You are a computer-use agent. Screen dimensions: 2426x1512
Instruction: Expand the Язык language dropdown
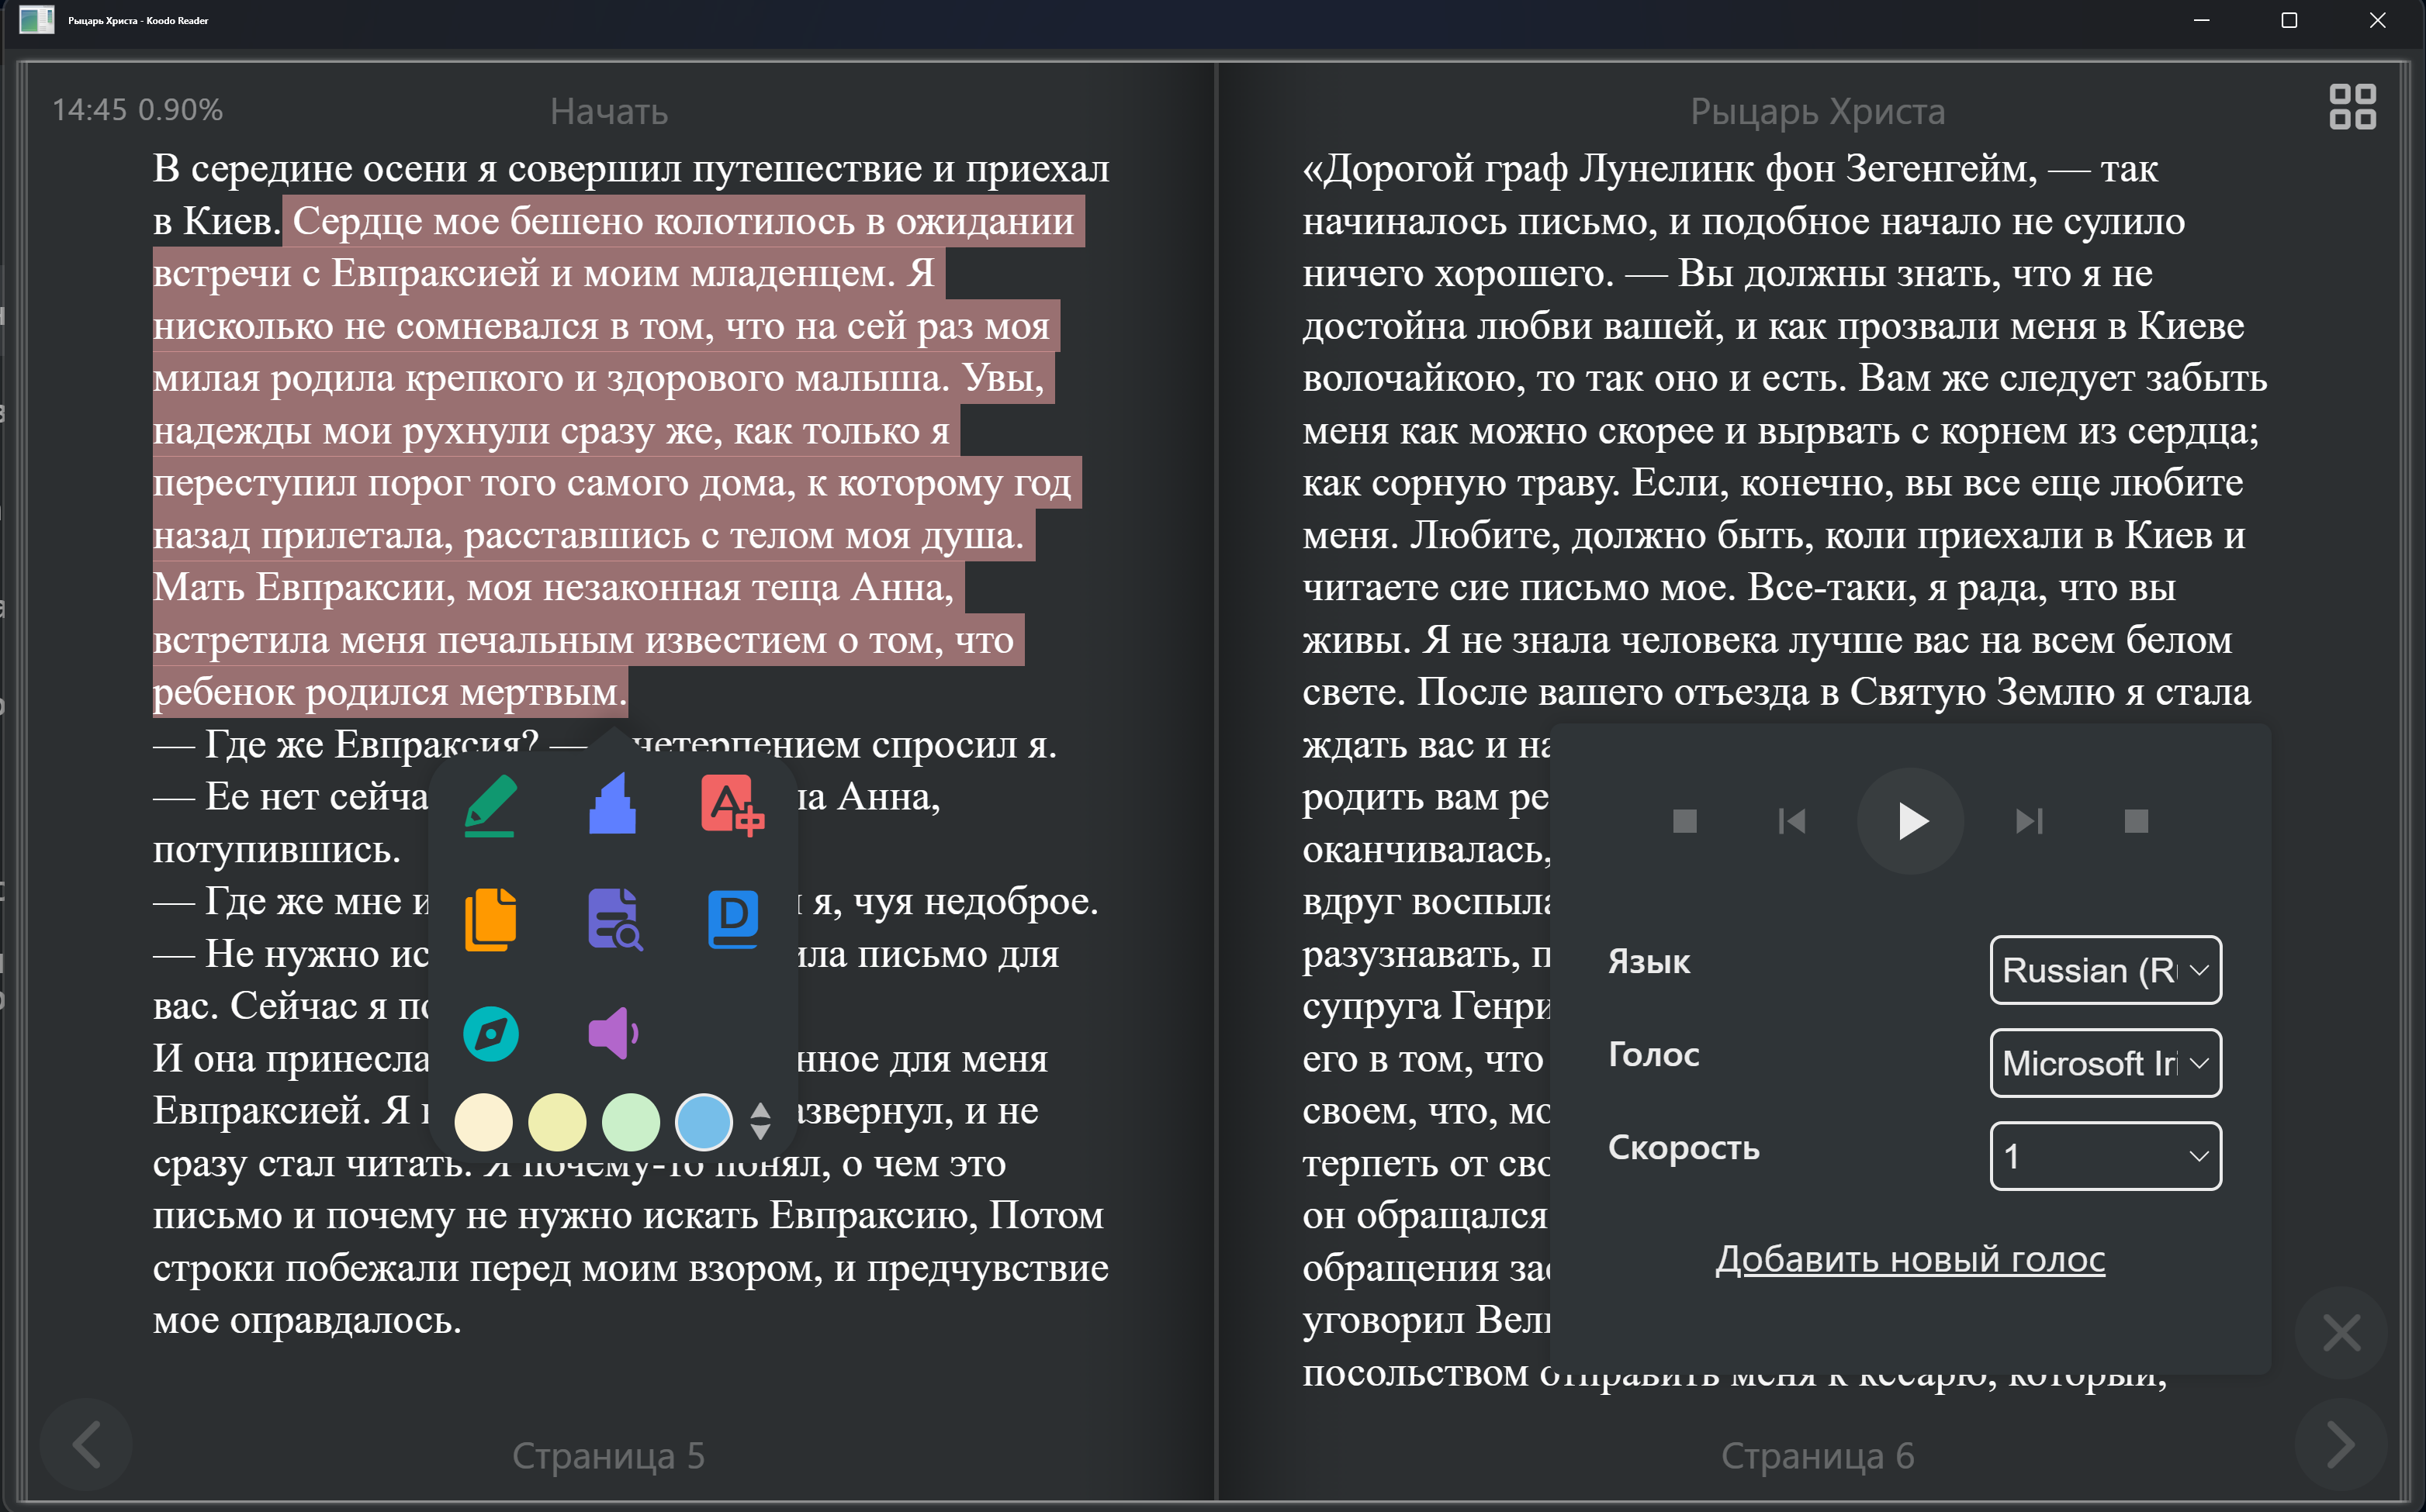coord(2106,970)
